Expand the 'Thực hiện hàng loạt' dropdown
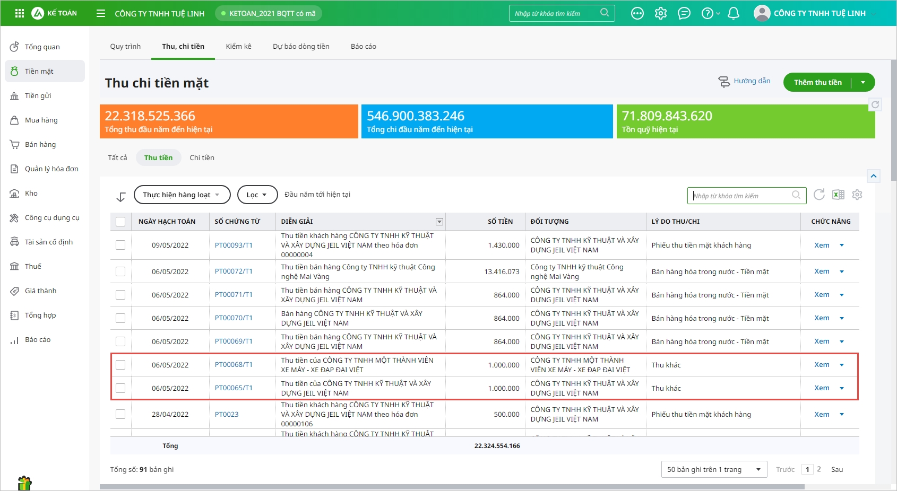Viewport: 897px width, 491px height. (x=182, y=195)
